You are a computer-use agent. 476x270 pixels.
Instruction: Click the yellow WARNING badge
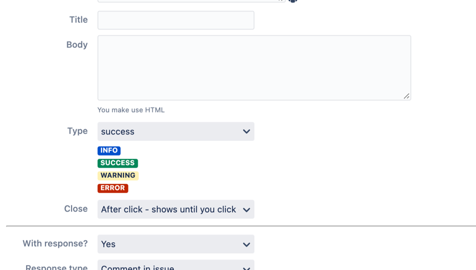point(118,176)
